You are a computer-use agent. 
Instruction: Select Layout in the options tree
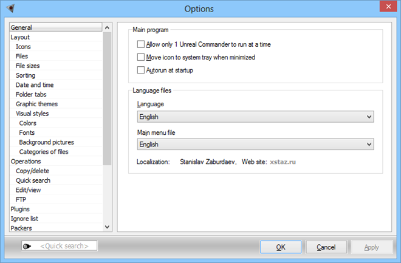pyautogui.click(x=56, y=37)
